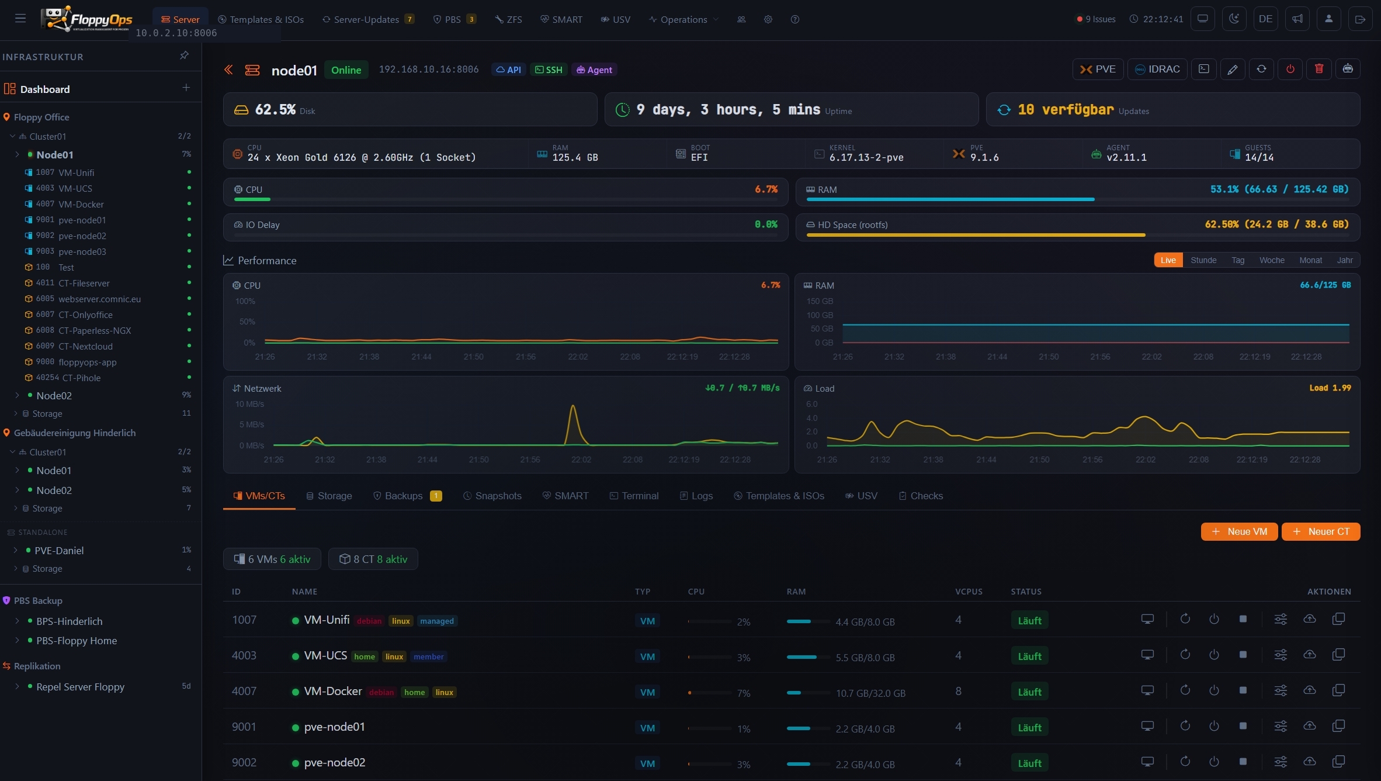Select the Live performance range

point(1168,260)
